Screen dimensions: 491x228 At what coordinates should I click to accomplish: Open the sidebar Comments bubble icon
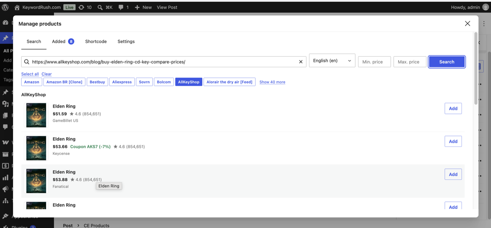point(5,127)
